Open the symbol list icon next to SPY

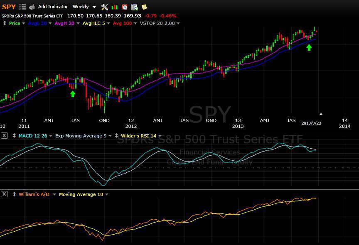point(22,7)
